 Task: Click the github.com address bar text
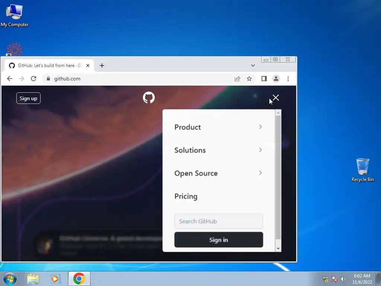(67, 79)
